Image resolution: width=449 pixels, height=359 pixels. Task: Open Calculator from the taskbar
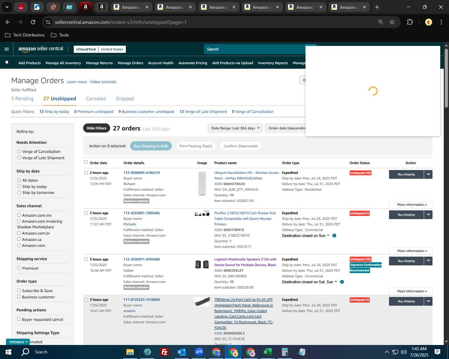[284, 352]
